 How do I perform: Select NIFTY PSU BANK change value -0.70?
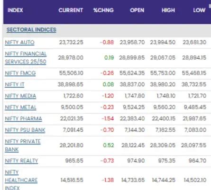pos(107,130)
